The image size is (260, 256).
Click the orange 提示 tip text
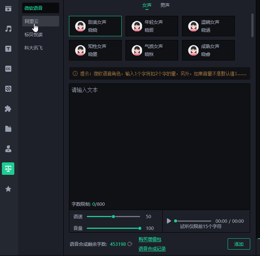[163, 74]
